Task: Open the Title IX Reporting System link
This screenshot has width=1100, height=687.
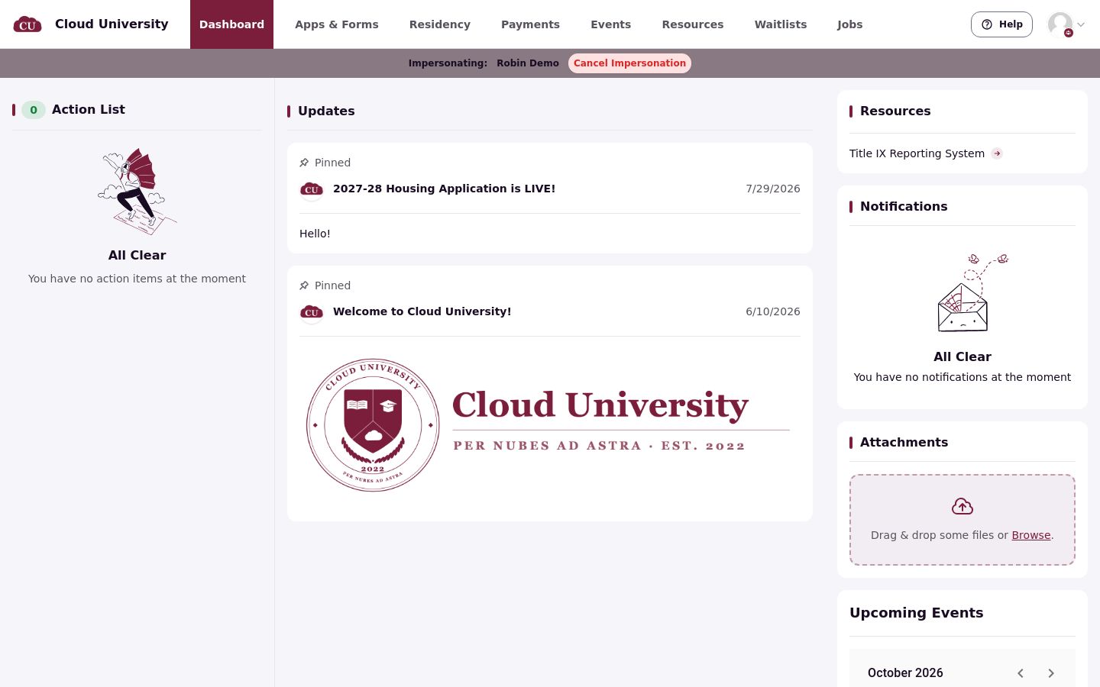Action: [x=917, y=153]
